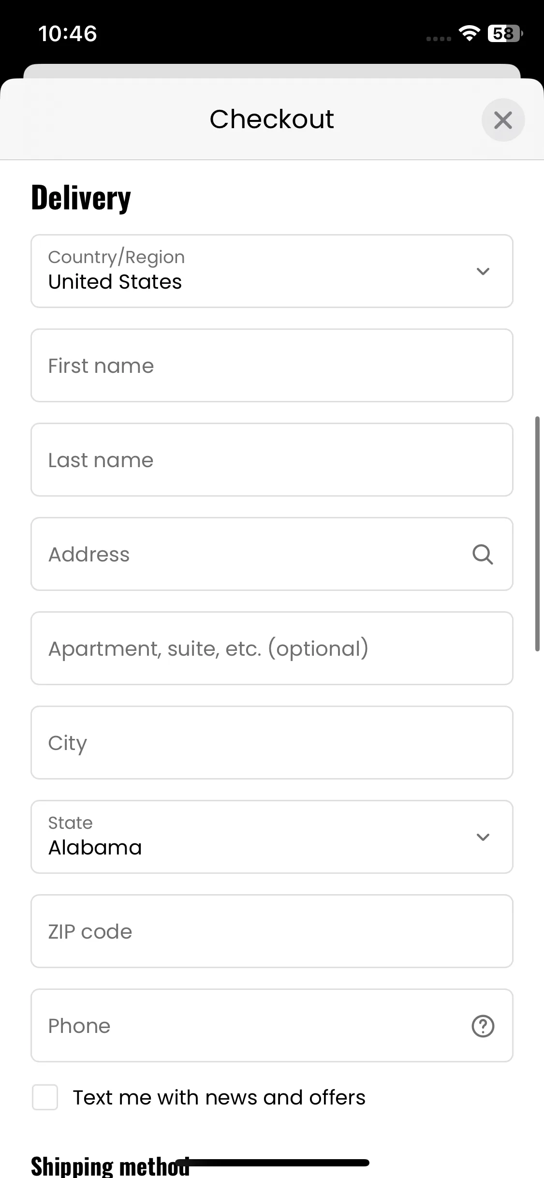
Task: Tap the cellular signal dots icon
Action: 439,39
